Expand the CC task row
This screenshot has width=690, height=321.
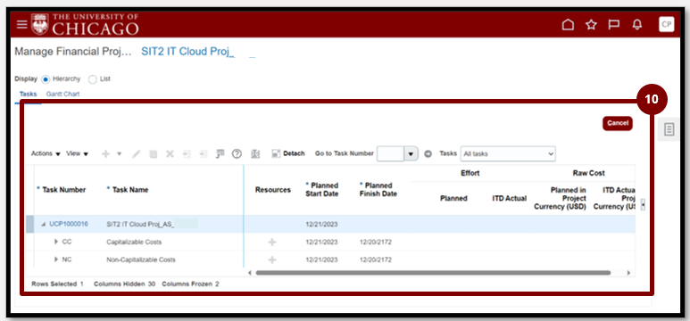click(56, 242)
